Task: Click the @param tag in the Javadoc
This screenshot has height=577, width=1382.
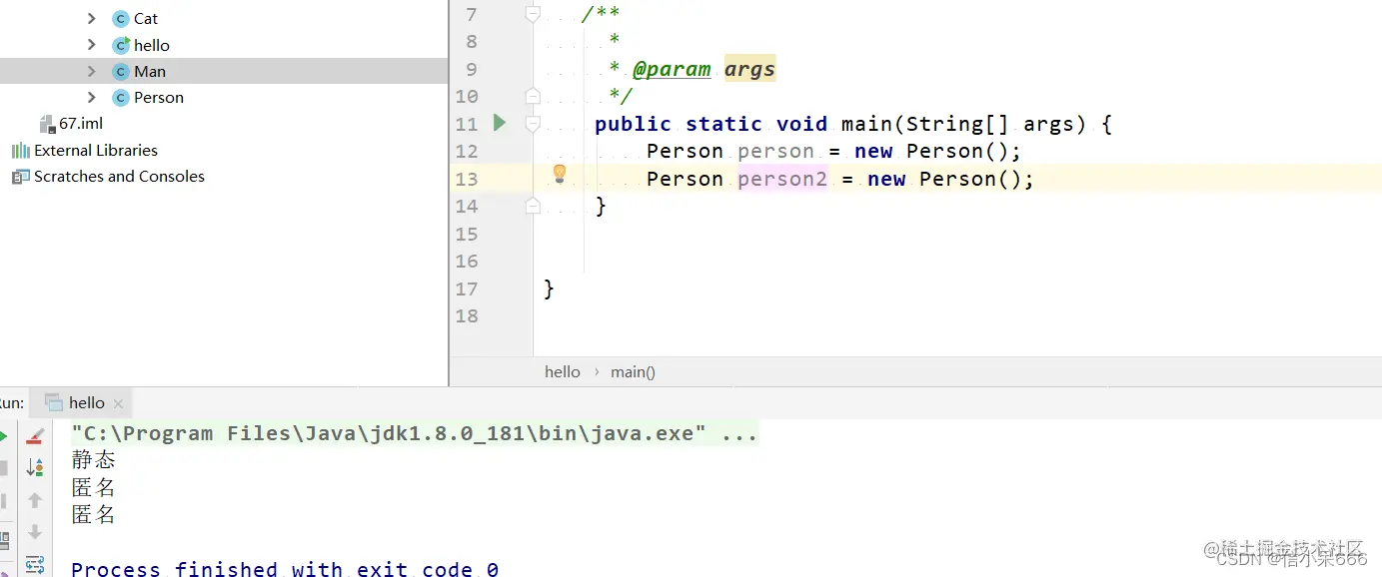Action: pos(672,69)
